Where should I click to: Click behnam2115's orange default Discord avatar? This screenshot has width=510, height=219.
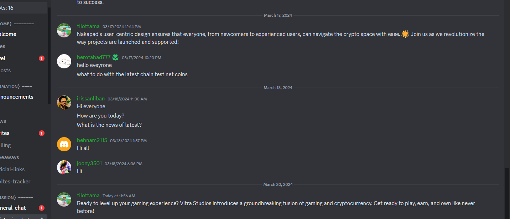point(64,144)
